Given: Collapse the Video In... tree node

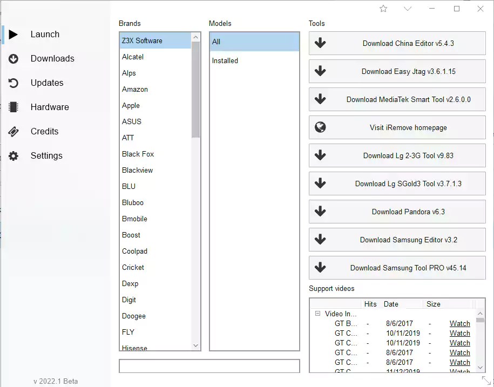Looking at the screenshot, I should (x=317, y=314).
